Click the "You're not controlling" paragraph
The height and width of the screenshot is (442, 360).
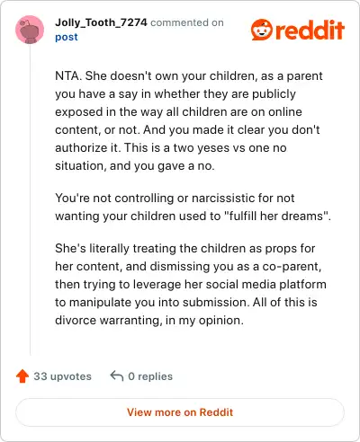[193, 208]
